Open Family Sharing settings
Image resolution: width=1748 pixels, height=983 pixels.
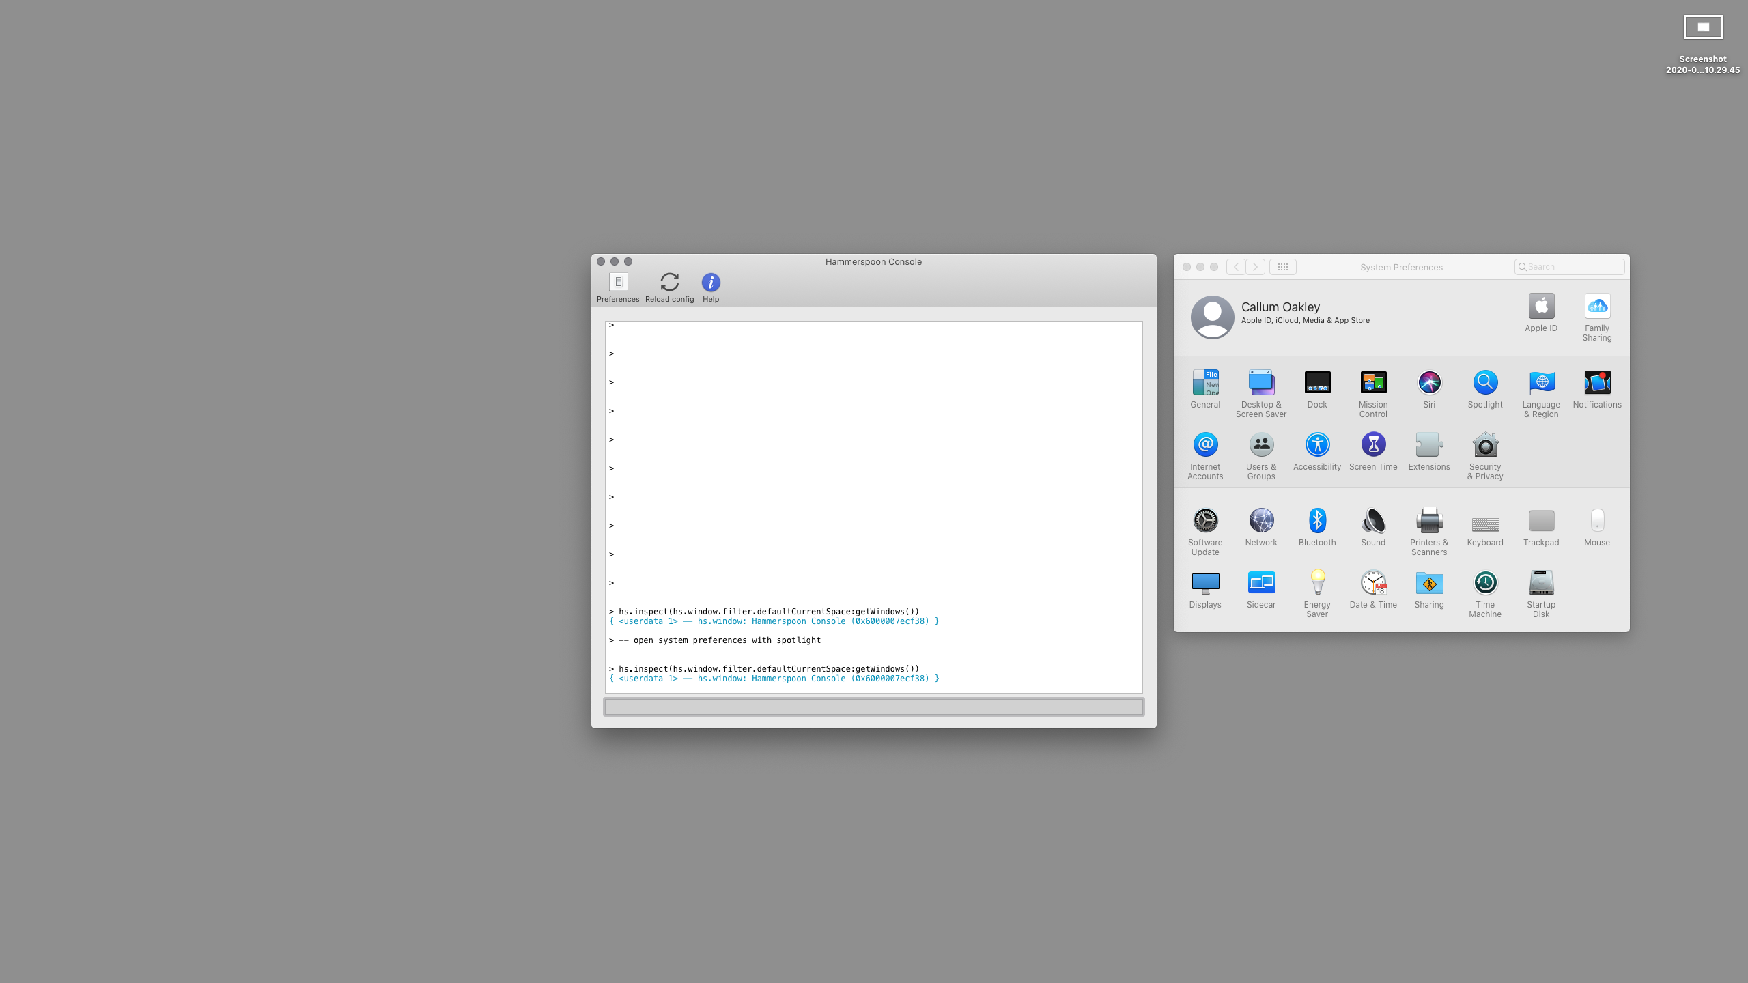[1597, 317]
